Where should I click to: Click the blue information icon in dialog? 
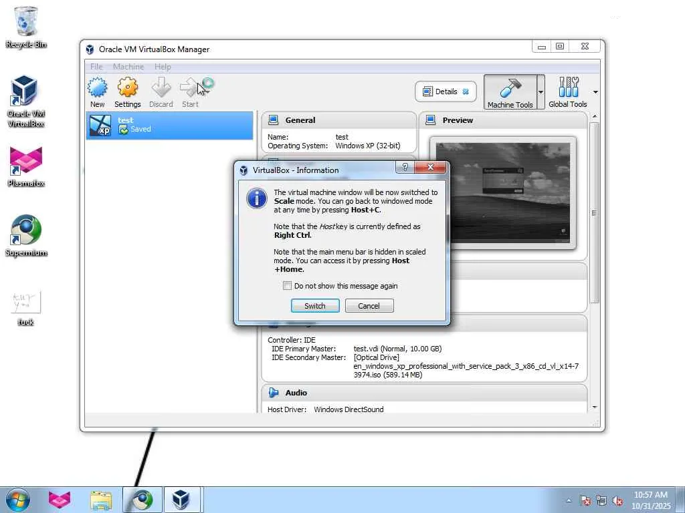point(257,199)
